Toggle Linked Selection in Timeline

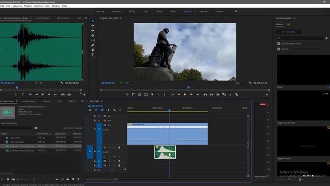(102, 110)
